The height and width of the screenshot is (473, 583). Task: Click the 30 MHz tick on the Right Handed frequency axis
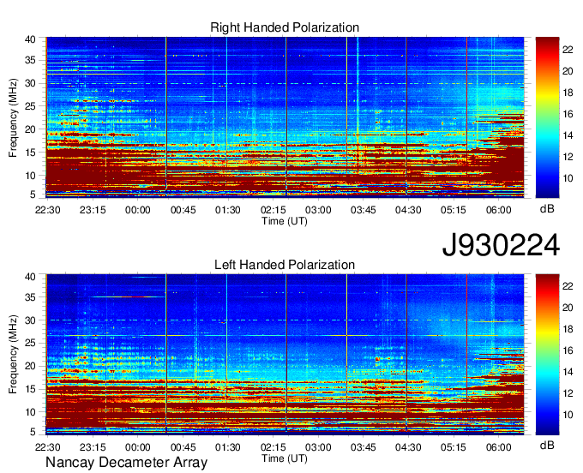coord(30,83)
